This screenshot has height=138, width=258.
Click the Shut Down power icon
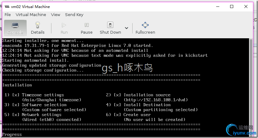[110, 25]
